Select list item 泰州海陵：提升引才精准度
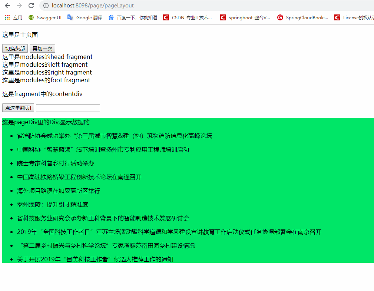 tap(53, 205)
